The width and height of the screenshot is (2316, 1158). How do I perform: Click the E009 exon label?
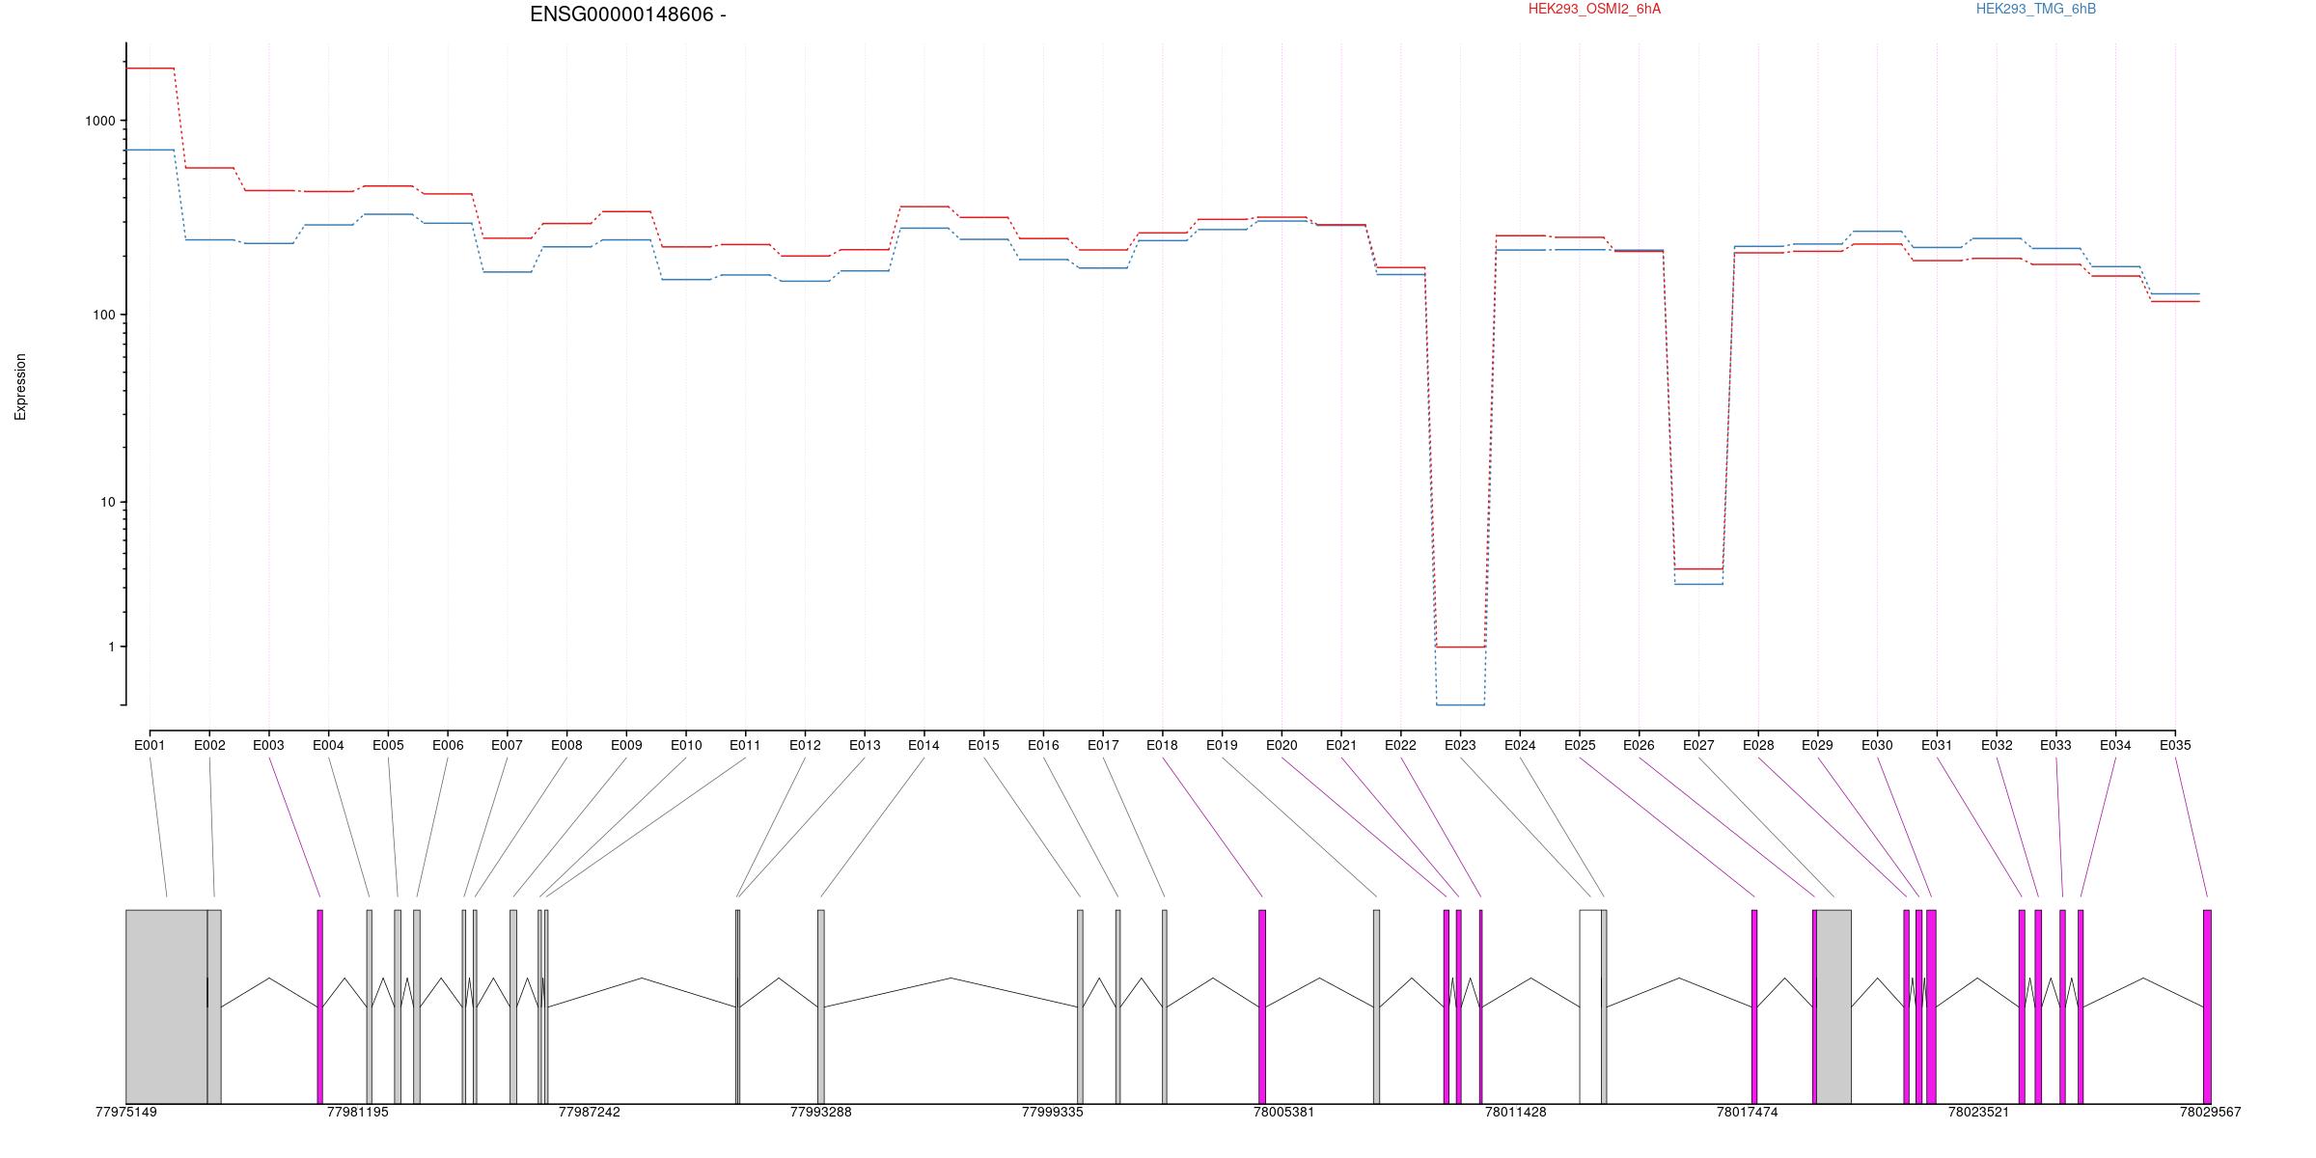[626, 745]
